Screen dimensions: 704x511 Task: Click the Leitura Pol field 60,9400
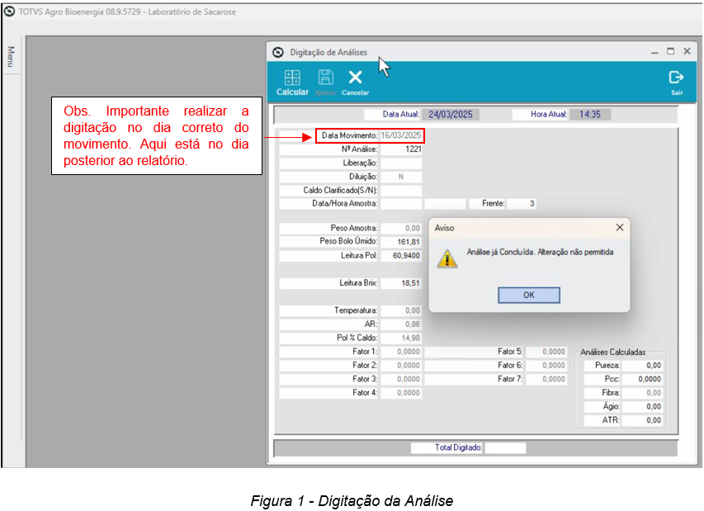point(401,256)
